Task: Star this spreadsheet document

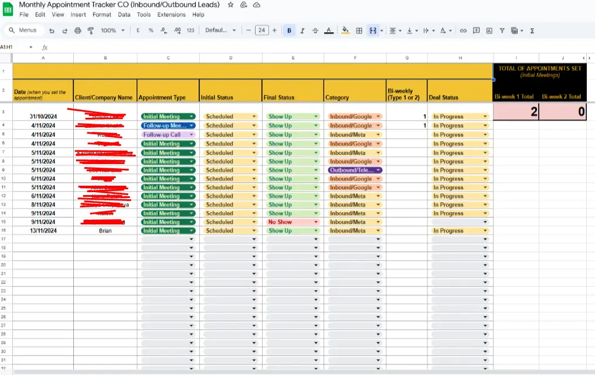Action: pos(230,5)
